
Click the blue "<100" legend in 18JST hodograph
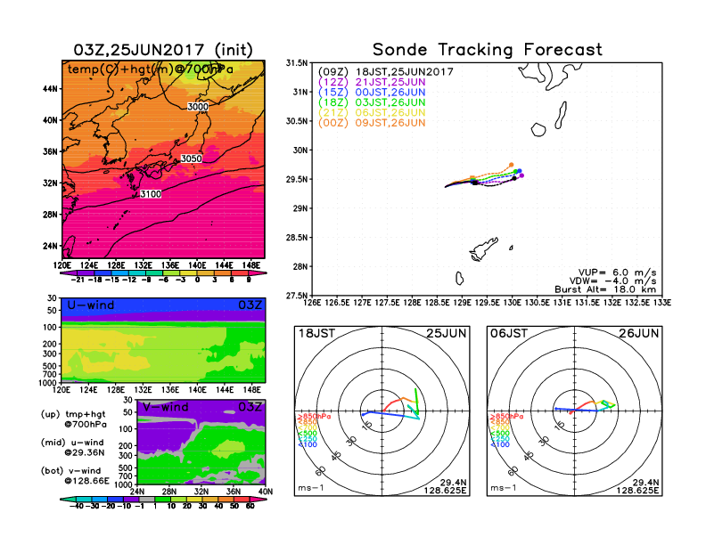[308, 444]
